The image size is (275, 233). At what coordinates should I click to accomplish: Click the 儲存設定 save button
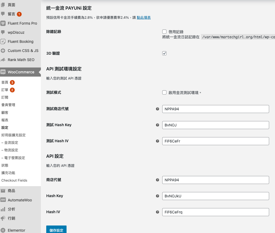pyautogui.click(x=56, y=230)
